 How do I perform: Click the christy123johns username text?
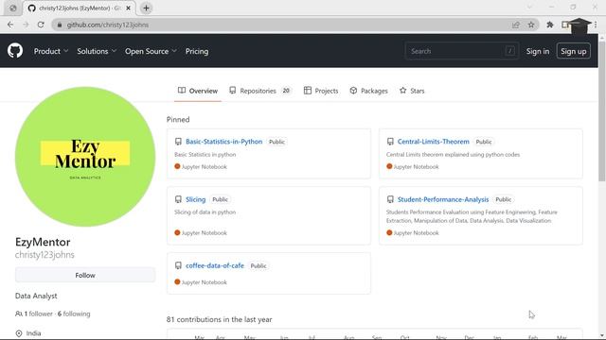pos(45,255)
